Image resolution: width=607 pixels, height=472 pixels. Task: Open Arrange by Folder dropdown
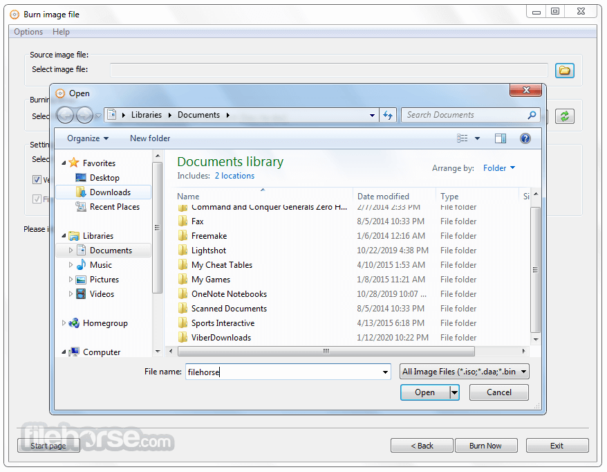(x=499, y=168)
